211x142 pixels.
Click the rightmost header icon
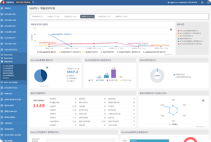208,2
